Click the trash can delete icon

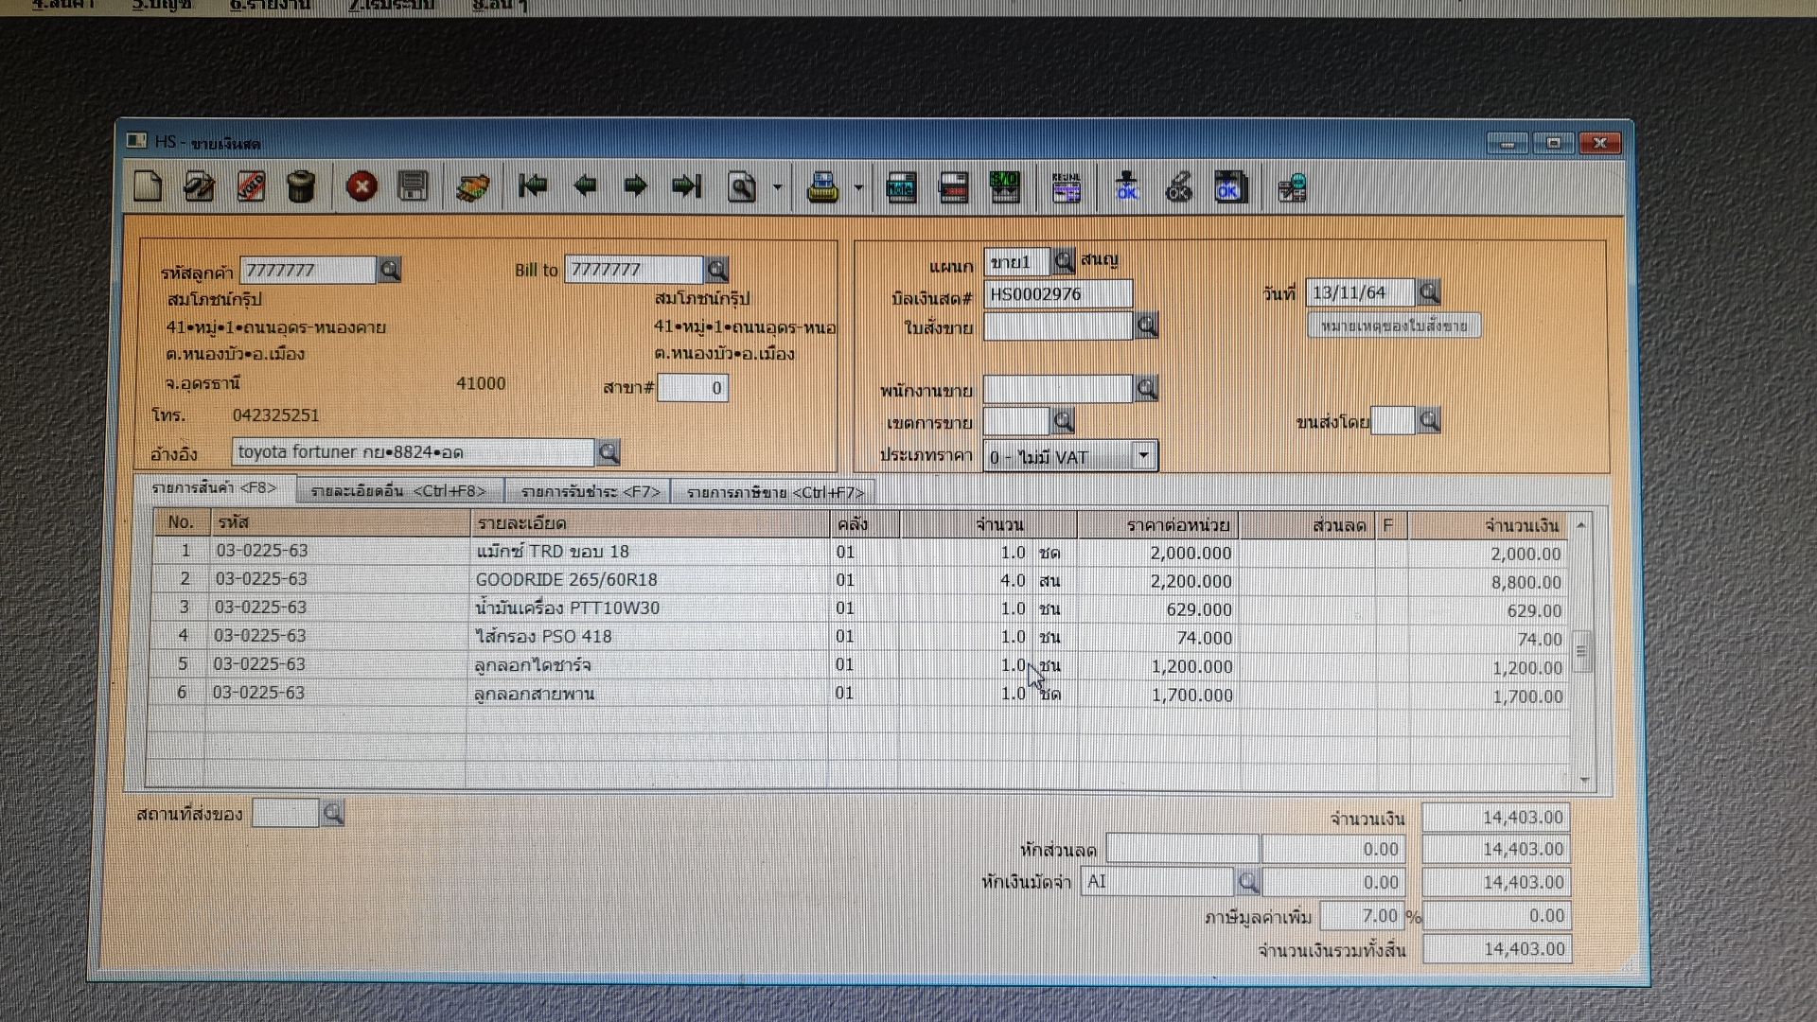coord(301,186)
